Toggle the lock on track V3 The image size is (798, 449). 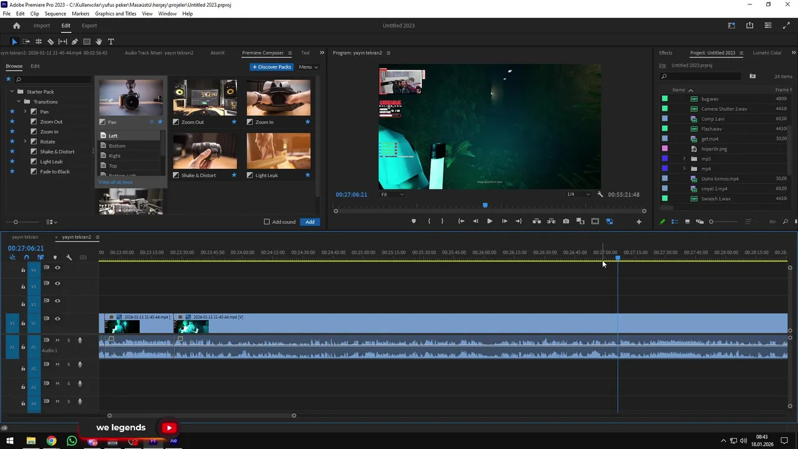pos(23,287)
